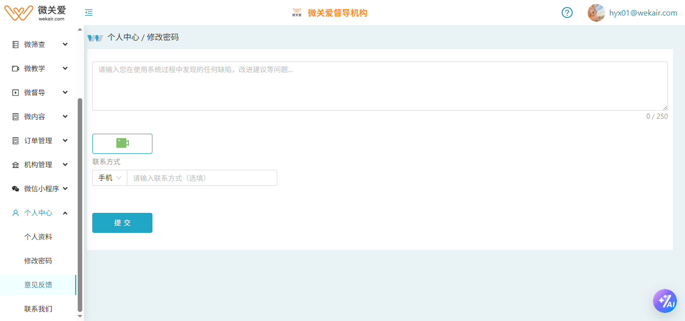Collapse the 个人中心 section
The width and height of the screenshot is (685, 321).
(x=65, y=213)
